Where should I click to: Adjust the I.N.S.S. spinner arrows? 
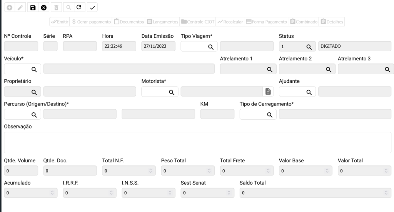tap(170, 193)
